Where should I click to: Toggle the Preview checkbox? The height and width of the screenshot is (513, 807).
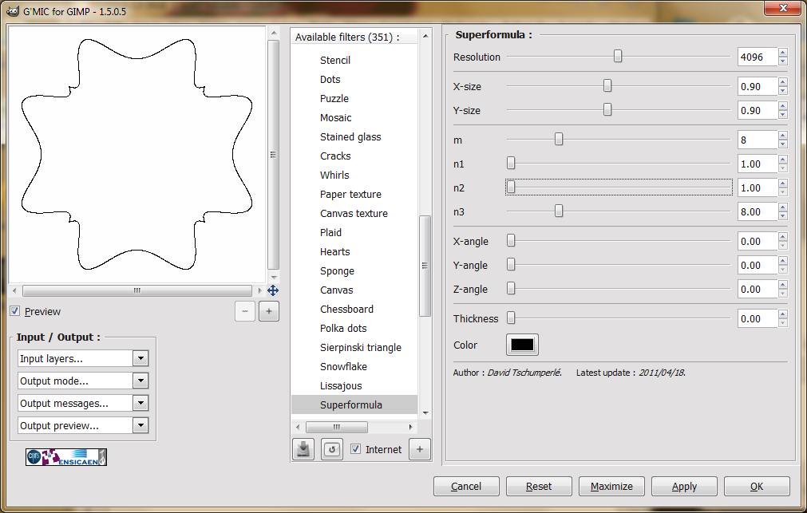point(15,311)
